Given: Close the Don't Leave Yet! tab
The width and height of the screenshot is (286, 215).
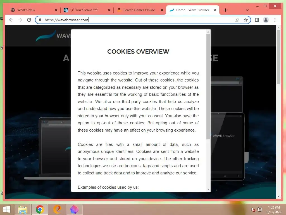Looking at the screenshot, I should click(109, 10).
